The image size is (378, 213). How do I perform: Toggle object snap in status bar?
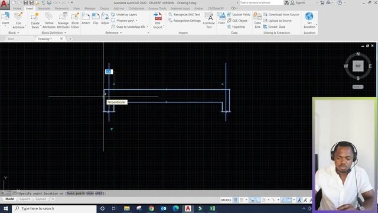tap(289, 200)
